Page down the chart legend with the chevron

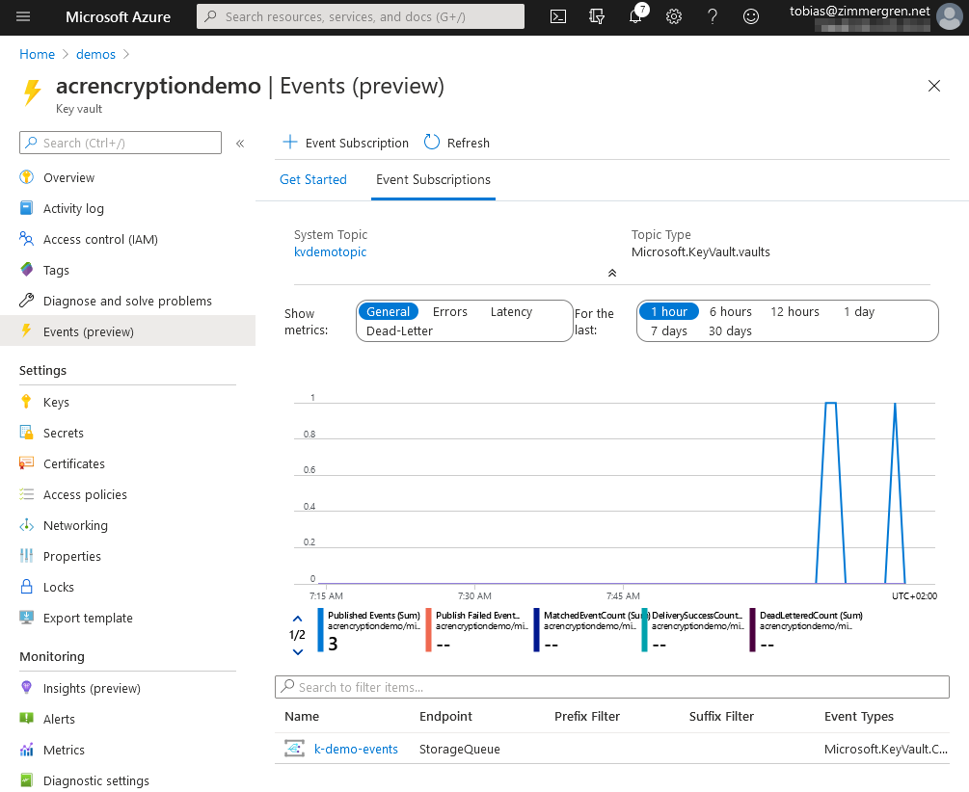[x=298, y=652]
